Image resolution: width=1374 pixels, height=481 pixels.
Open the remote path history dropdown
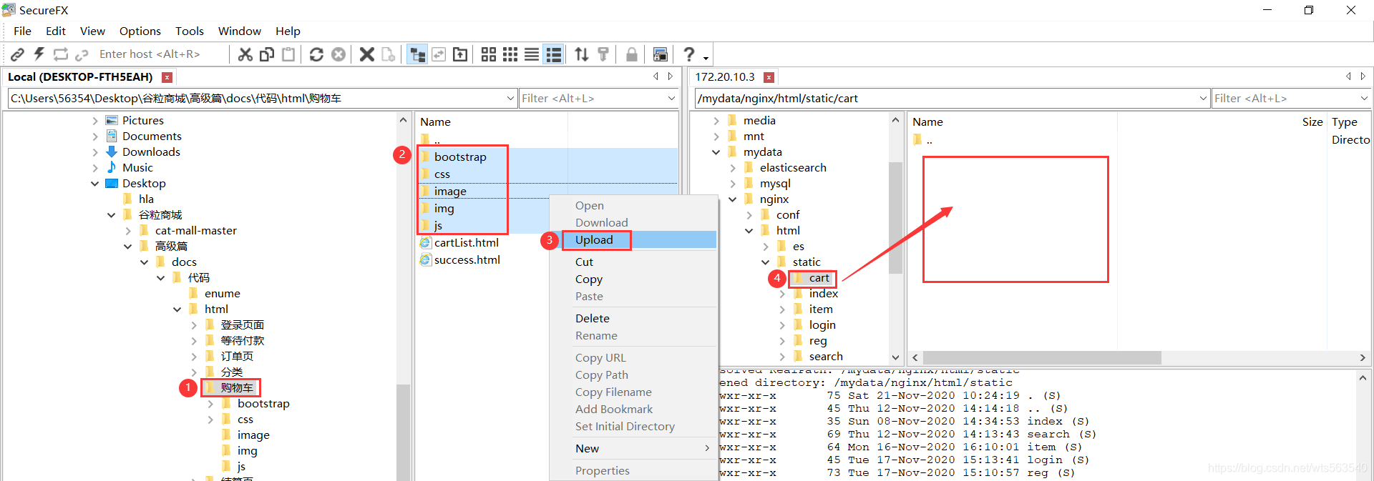[x=1203, y=99]
